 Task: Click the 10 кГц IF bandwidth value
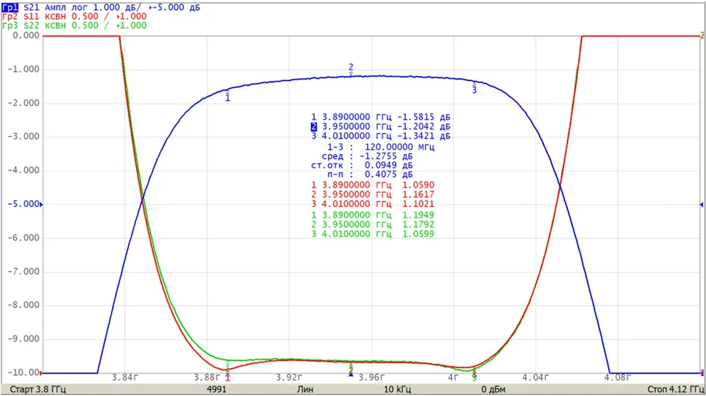[x=397, y=389]
